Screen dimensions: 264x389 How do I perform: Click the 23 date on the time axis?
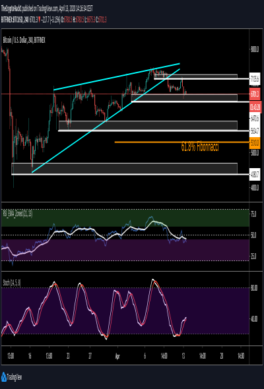point(68,356)
